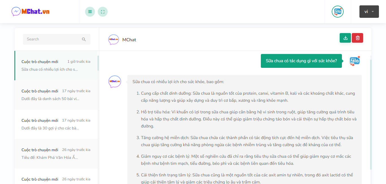Click the chat messages scrollbar
The width and height of the screenshot is (386, 184).
371,113
